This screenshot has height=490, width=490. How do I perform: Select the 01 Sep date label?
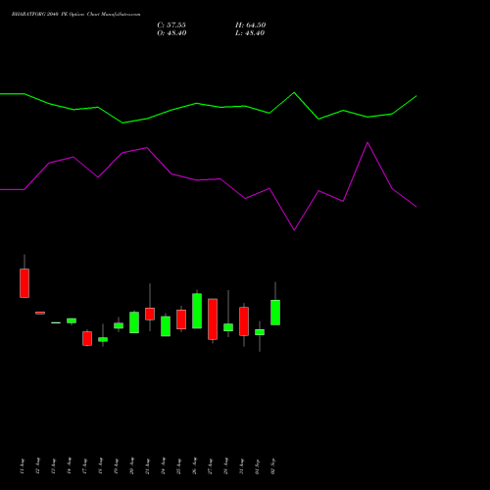[x=257, y=466]
